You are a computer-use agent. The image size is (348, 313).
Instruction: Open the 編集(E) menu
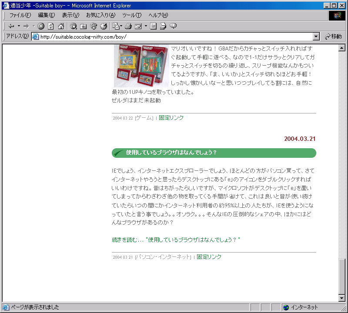tap(47, 15)
